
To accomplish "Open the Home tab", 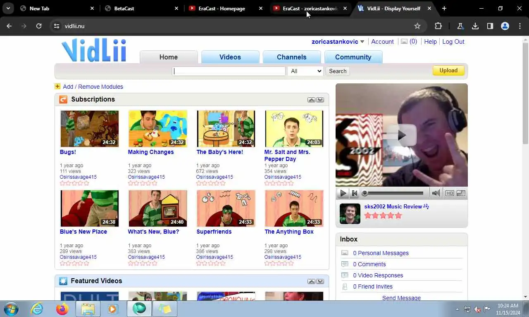I will (x=169, y=57).
